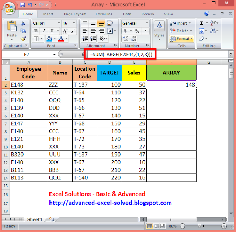Click Merge and Center icon

[110, 31]
